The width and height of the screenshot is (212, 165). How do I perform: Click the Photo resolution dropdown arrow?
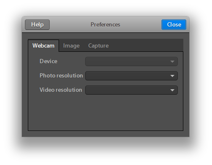coord(172,76)
